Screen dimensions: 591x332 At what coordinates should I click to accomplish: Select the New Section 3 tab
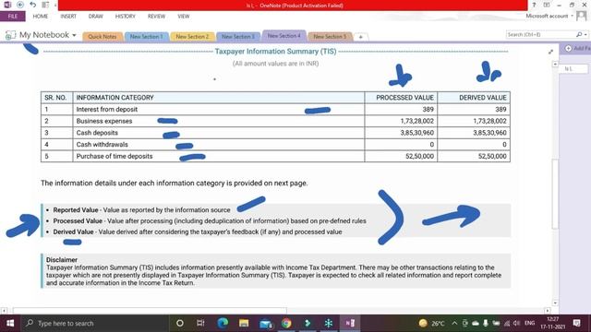pos(238,37)
